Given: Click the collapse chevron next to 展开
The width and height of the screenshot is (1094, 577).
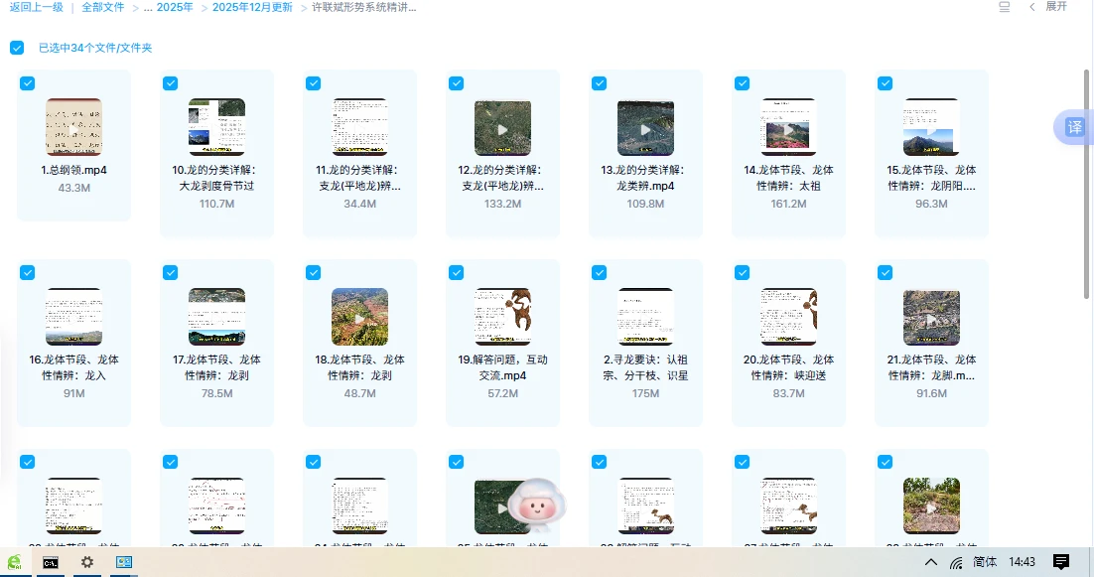Looking at the screenshot, I should coord(1030,7).
